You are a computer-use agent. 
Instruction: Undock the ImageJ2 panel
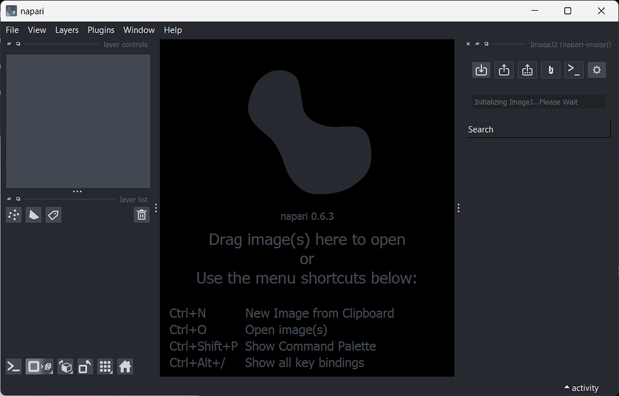(486, 44)
